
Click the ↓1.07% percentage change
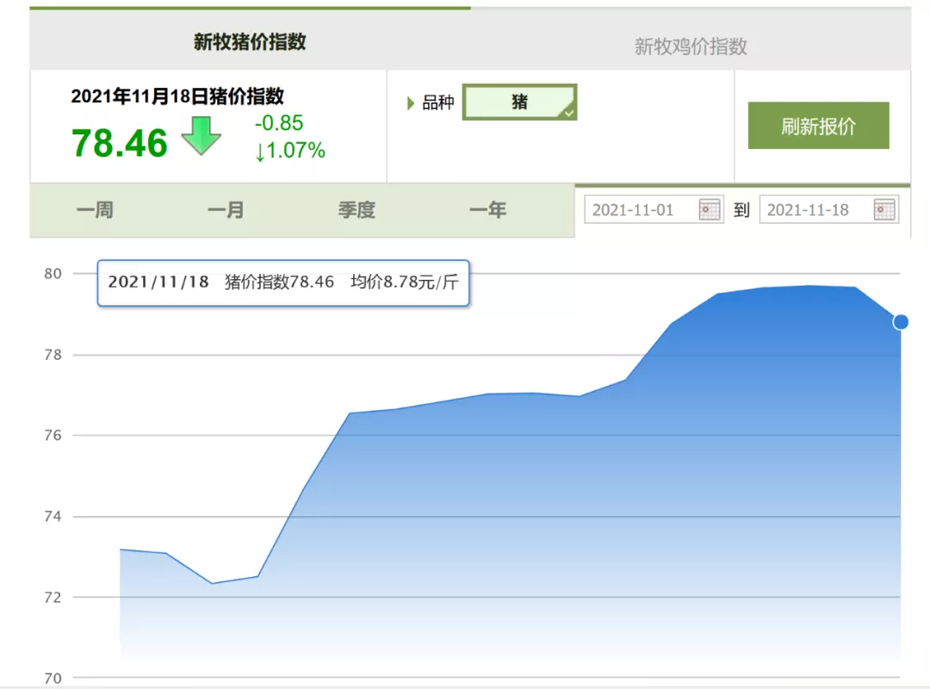[290, 151]
